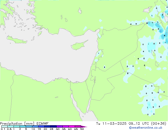168x130 pixels.
Task: Select the 25–30 mm navy legend swatch
Action: coord(54,127)
